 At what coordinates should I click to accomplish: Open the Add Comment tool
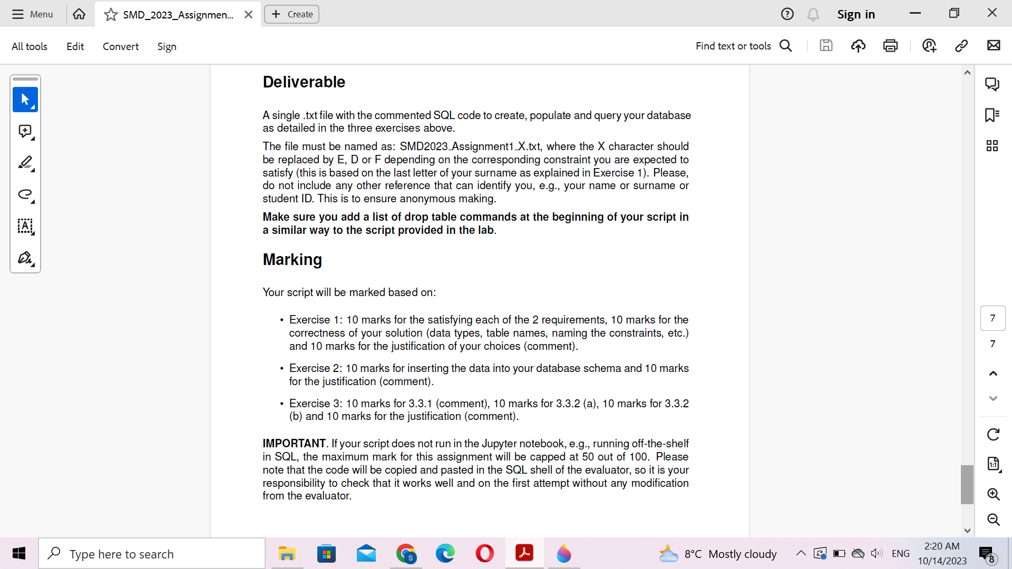click(25, 131)
